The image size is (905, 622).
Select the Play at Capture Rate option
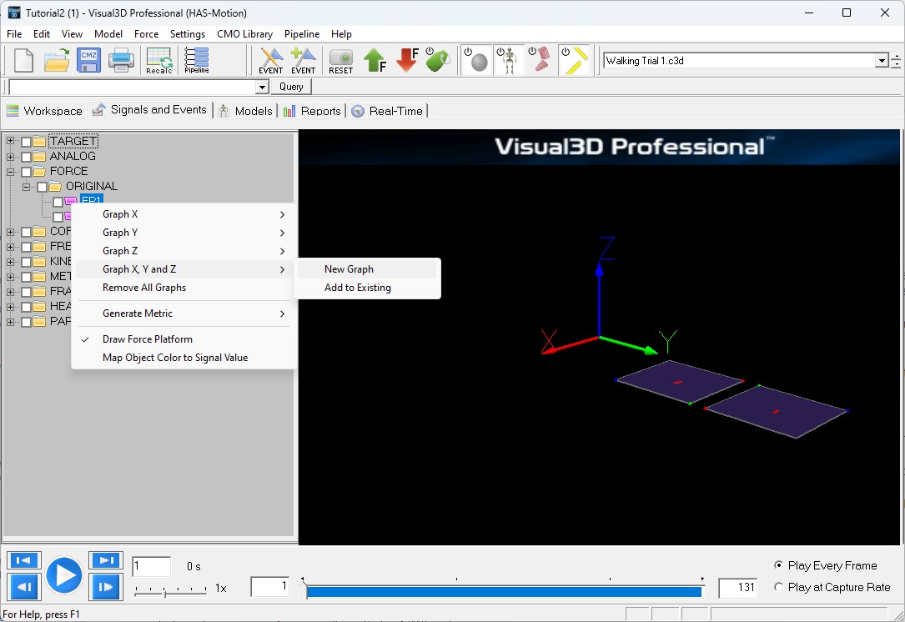(x=778, y=587)
